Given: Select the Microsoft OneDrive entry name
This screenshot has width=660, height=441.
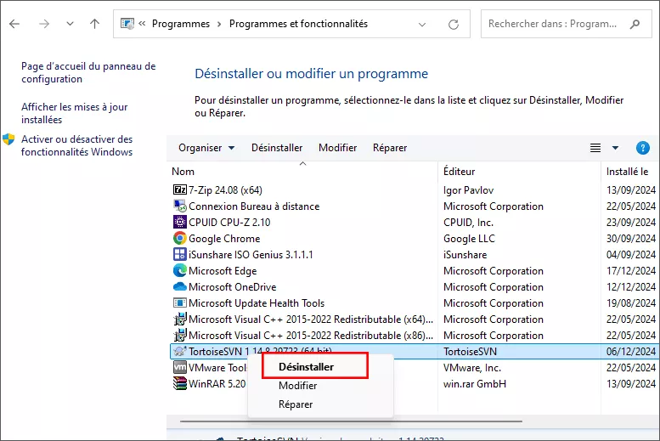Looking at the screenshot, I should point(233,287).
